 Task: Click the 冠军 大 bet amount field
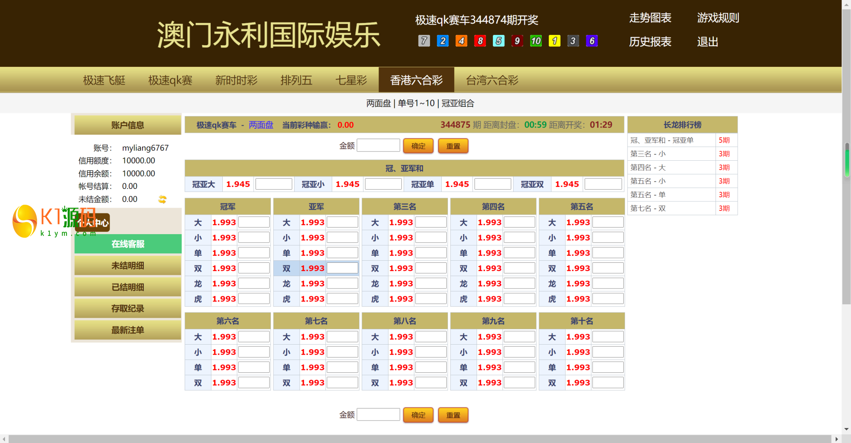(254, 222)
